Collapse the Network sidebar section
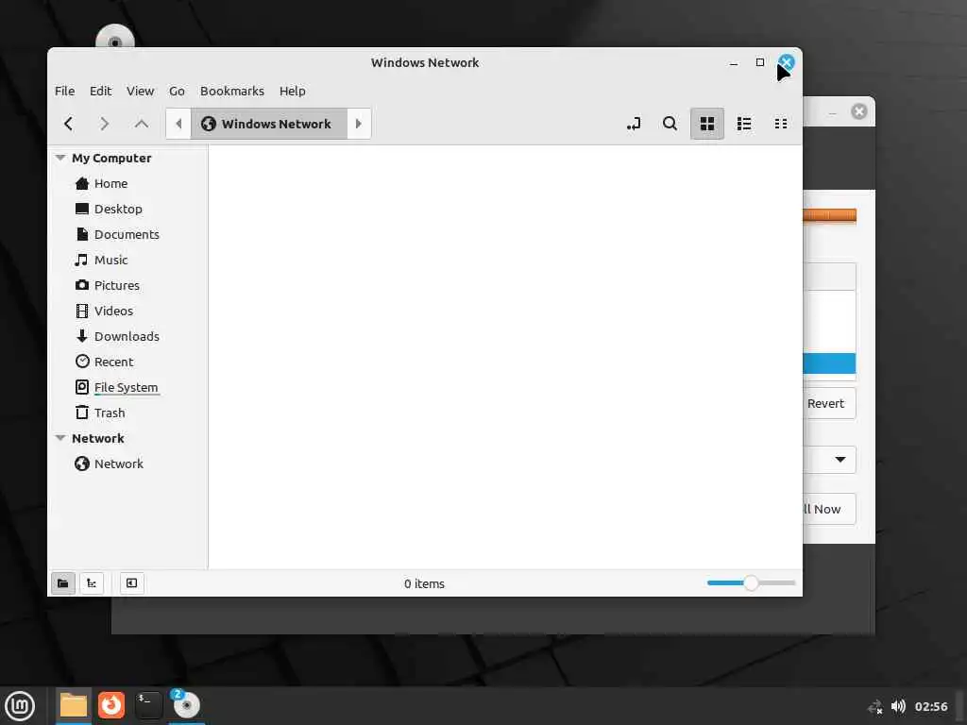The width and height of the screenshot is (967, 725). (60, 438)
